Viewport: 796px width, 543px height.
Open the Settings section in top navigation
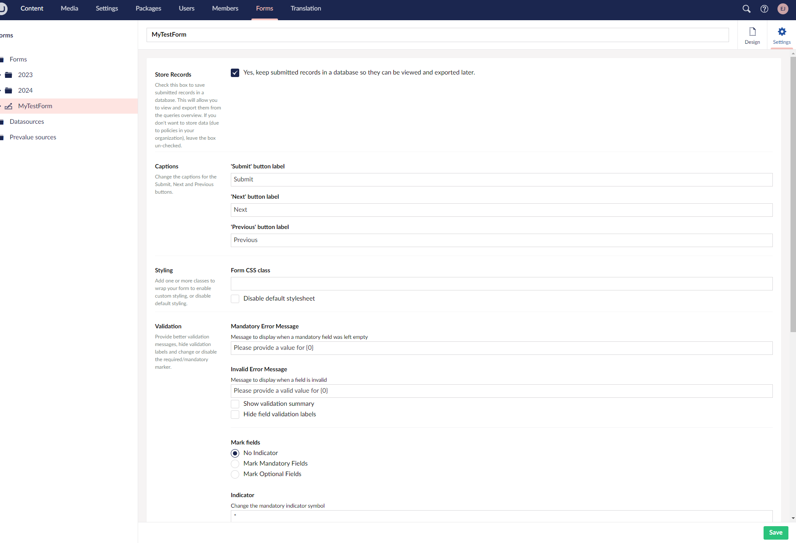(x=107, y=8)
